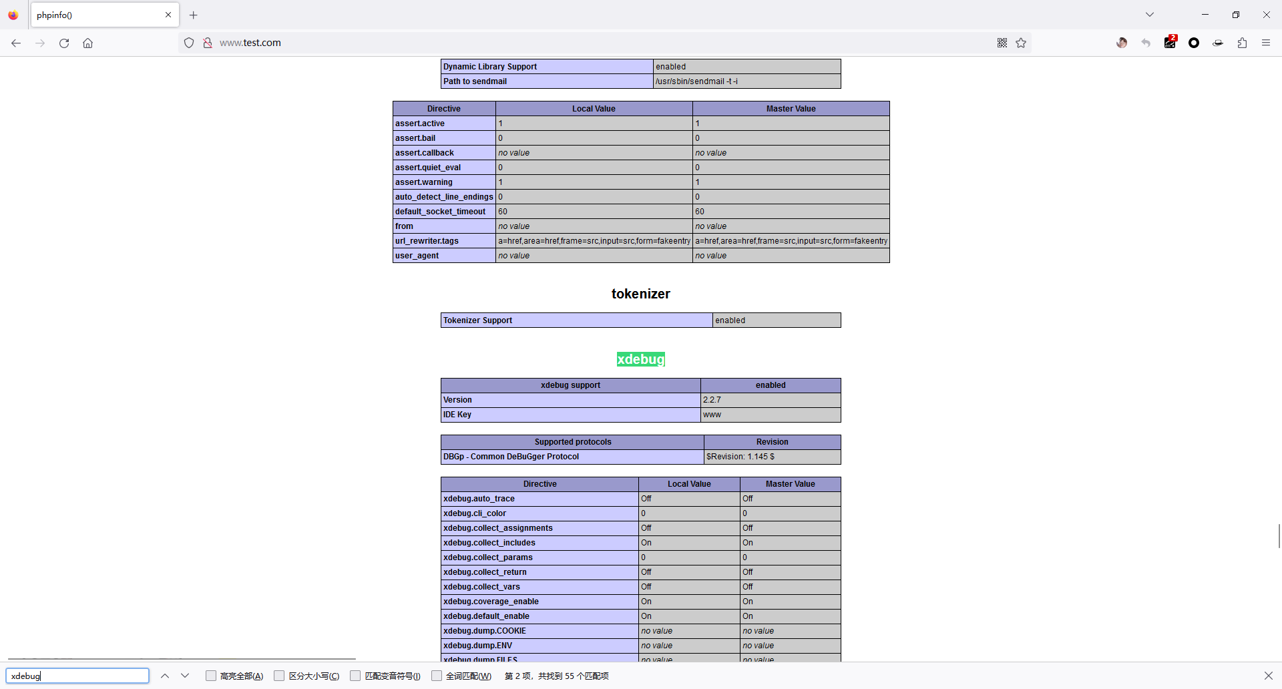
Task: Click the xdebug.collect_vars directive
Action: (x=481, y=587)
